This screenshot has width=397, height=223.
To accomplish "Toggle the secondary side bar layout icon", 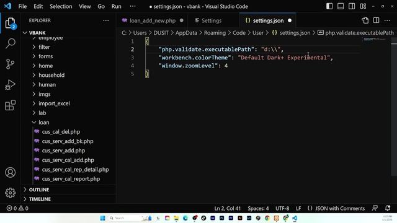I will coord(352,6).
